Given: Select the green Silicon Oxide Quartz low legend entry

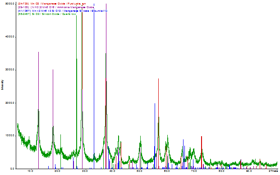Looking at the screenshot, I should click(x=47, y=14).
